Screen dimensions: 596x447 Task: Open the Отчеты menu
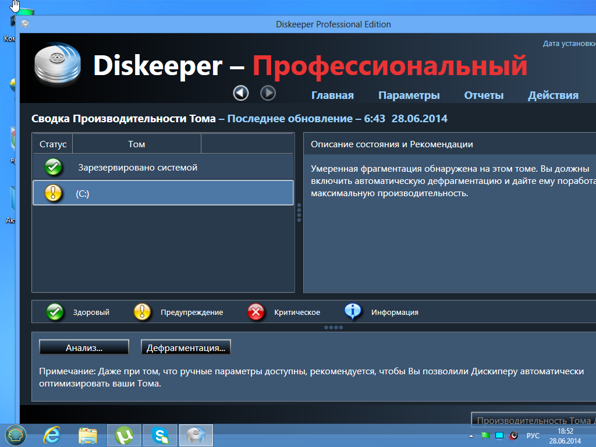click(x=484, y=95)
